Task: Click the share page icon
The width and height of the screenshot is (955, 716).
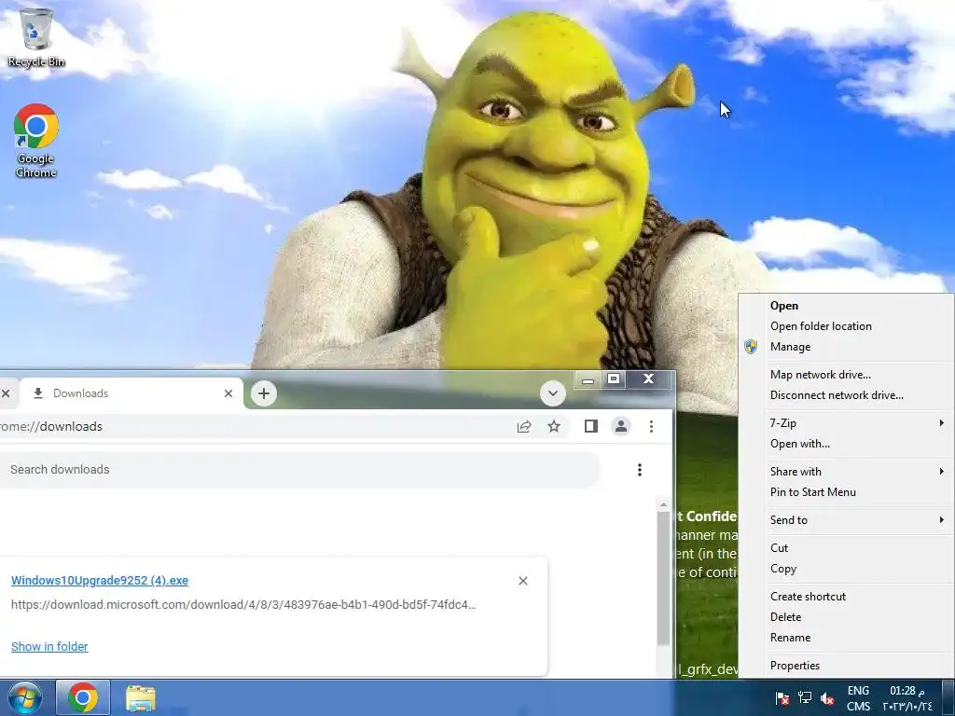Action: (524, 426)
